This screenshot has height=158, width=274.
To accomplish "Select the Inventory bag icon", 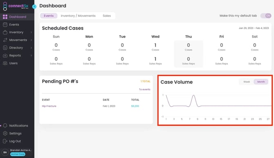I will (5, 32).
